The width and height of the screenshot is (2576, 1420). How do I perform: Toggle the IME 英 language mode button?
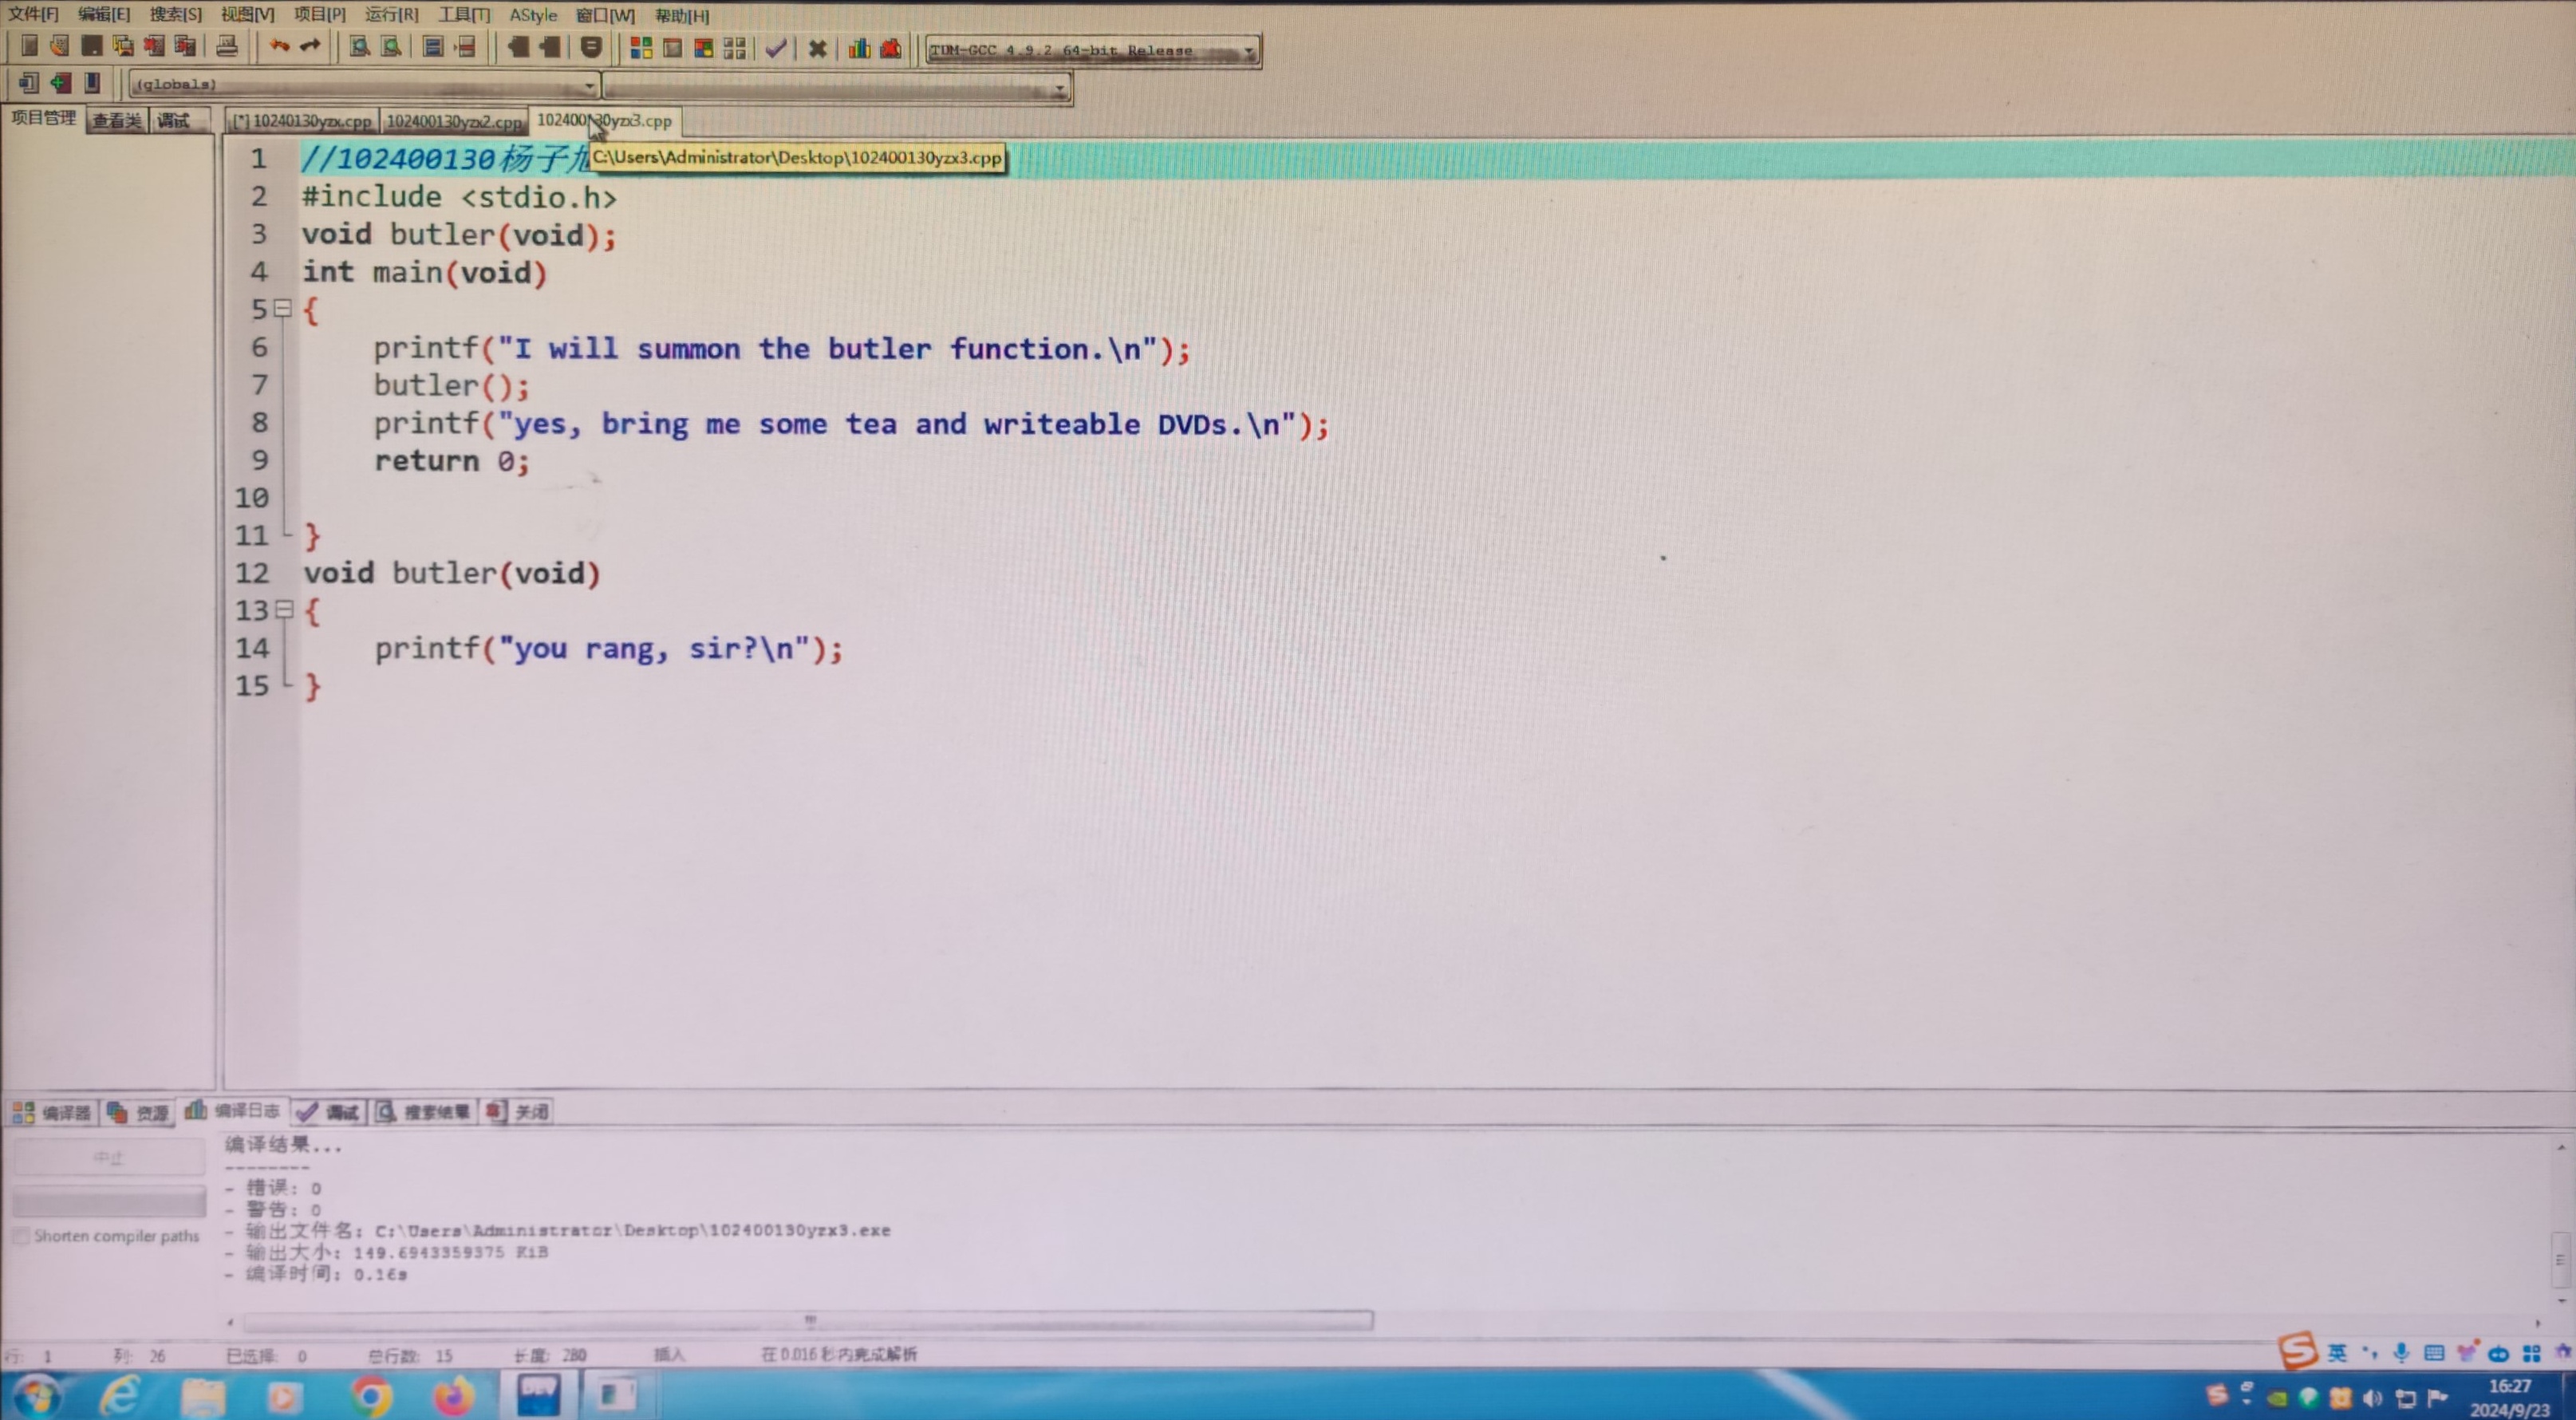(x=2337, y=1353)
